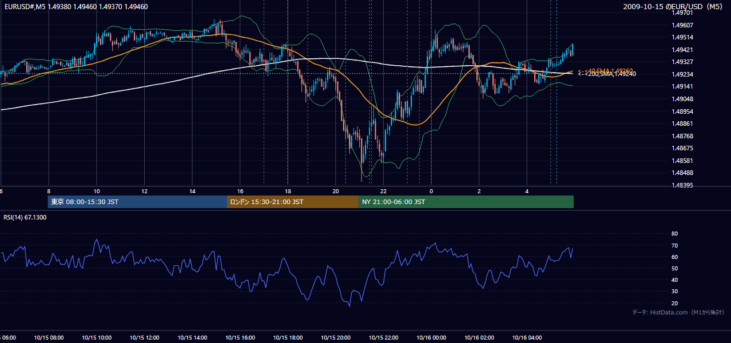The width and height of the screenshot is (731, 343).
Task: Click the 10/16 00:00 date label
Action: pyautogui.click(x=431, y=338)
